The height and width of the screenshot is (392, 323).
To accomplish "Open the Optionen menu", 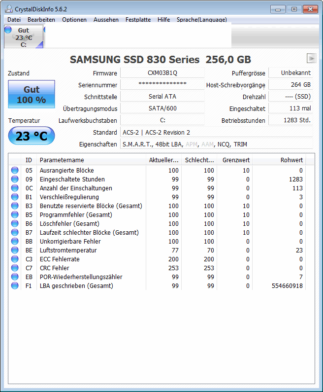I will point(74,20).
